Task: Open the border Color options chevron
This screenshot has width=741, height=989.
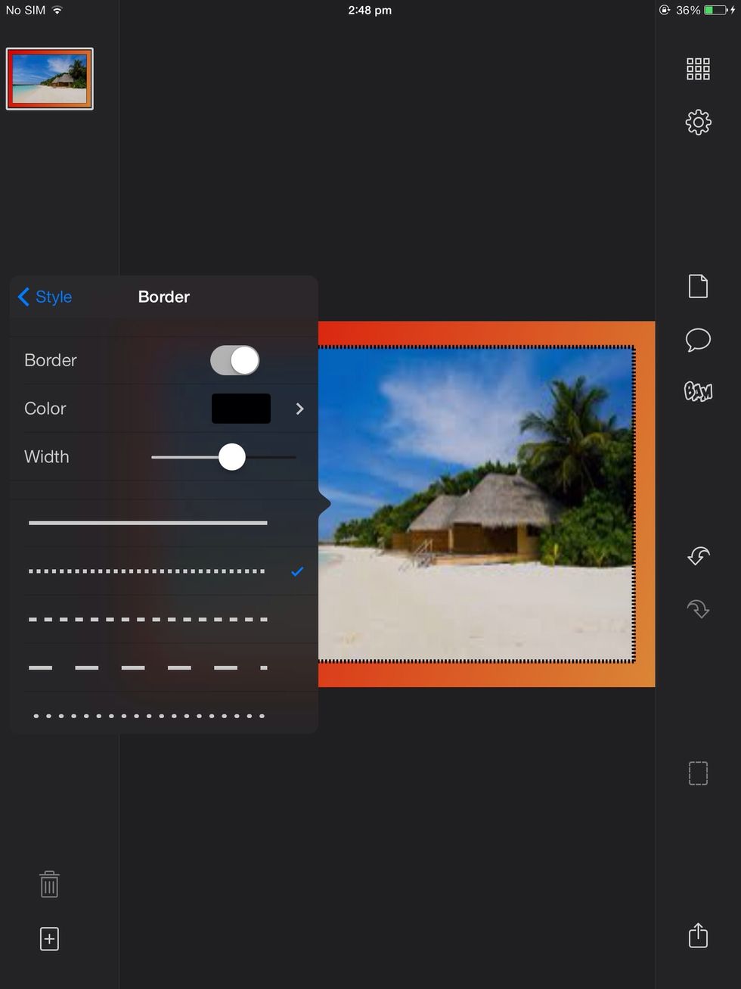Action: click(x=299, y=409)
